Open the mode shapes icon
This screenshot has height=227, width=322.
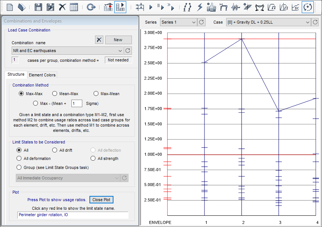187,7
